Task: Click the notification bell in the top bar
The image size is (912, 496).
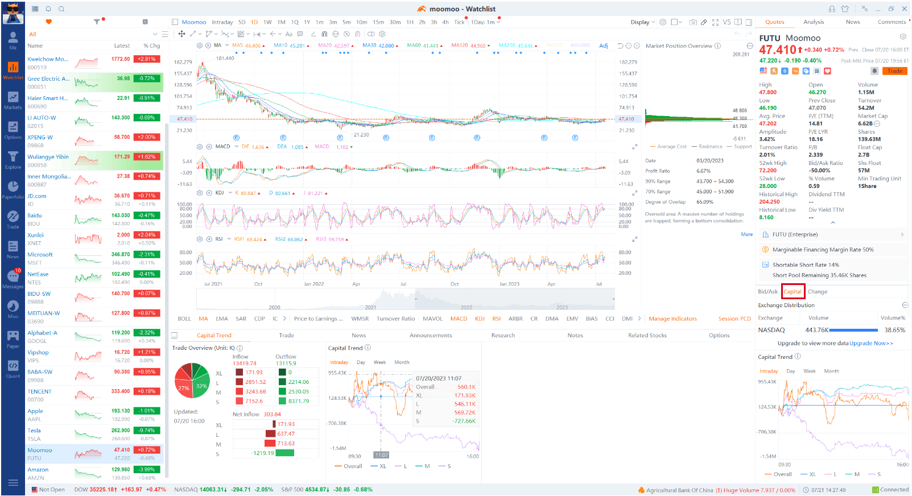Action: pos(48,9)
